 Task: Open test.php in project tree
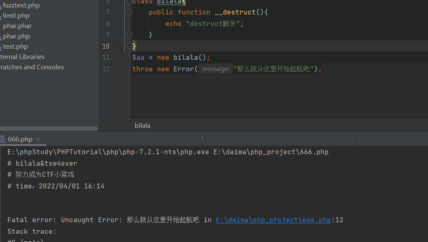coord(15,47)
